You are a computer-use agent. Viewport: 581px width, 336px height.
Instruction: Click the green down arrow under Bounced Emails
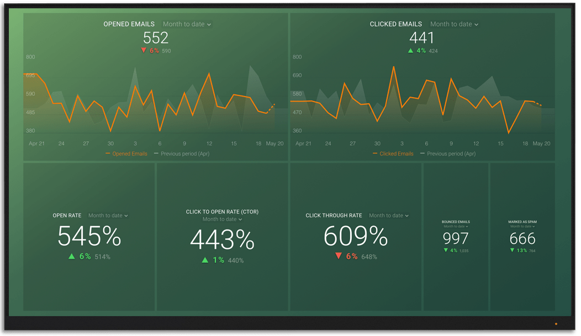(446, 250)
